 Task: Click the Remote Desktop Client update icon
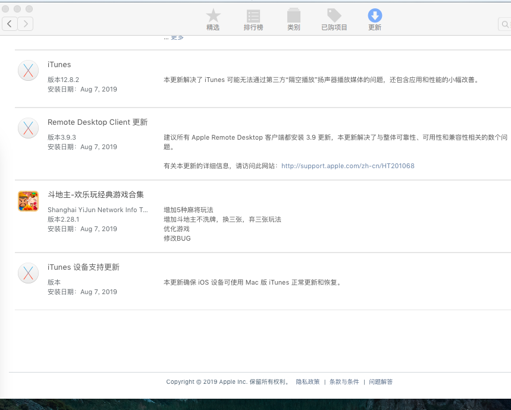point(28,128)
